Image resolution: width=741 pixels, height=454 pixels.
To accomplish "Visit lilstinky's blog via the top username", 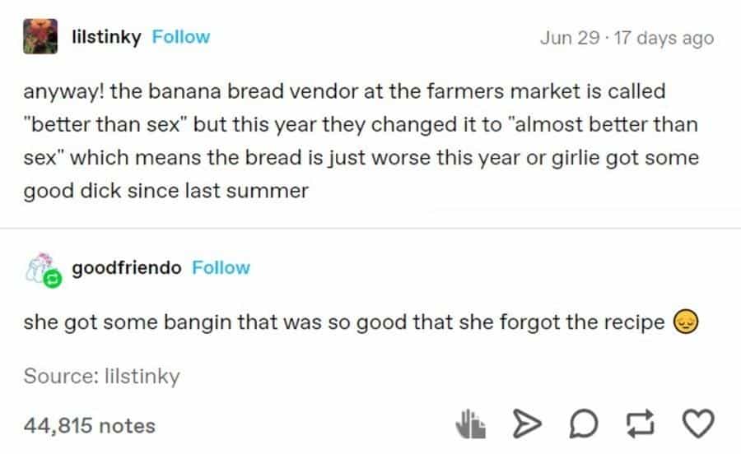I will (107, 37).
